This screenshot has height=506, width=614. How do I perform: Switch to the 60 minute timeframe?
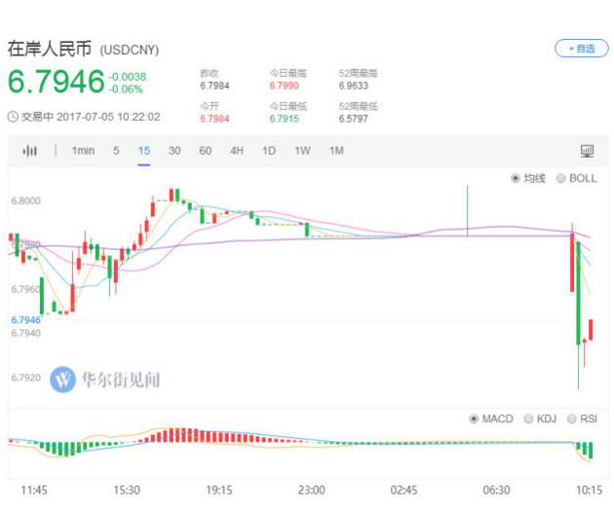point(206,151)
